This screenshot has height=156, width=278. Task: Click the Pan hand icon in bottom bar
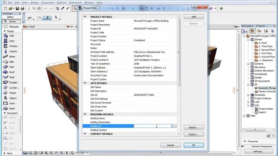[56, 153]
